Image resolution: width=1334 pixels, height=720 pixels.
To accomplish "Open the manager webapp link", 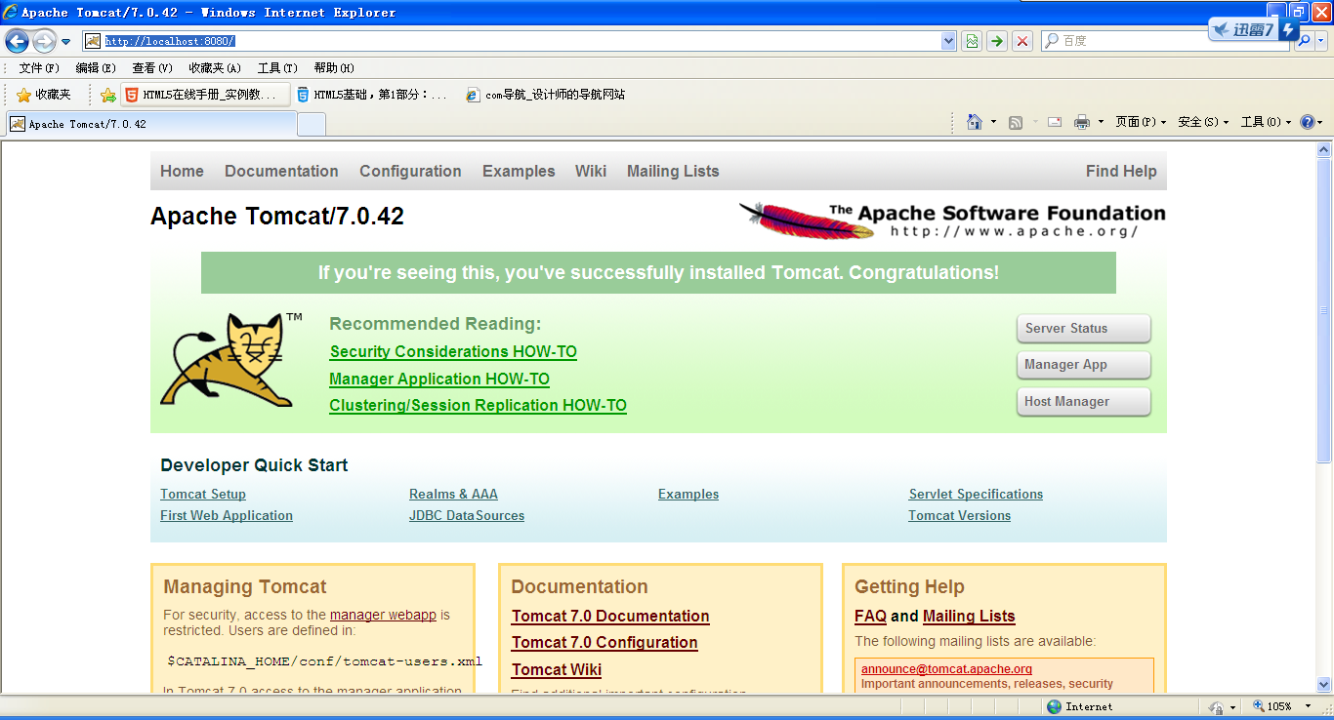I will pyautogui.click(x=383, y=615).
